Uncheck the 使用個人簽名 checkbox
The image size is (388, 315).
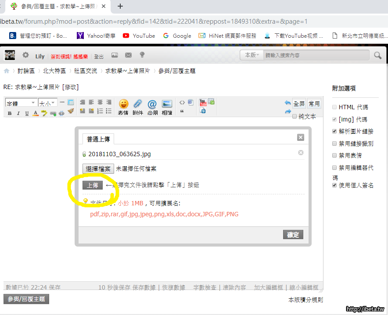coord(335,186)
